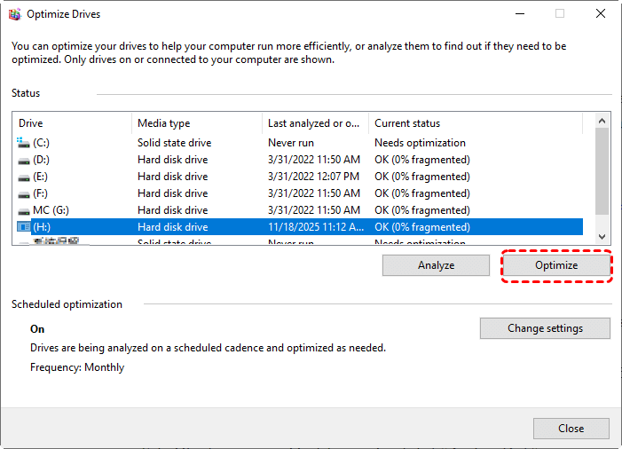This screenshot has height=449, width=622.
Task: Sort by the Media type column header
Action: (196, 123)
